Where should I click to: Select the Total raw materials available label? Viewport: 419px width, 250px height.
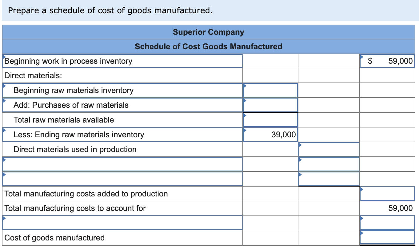tap(64, 120)
